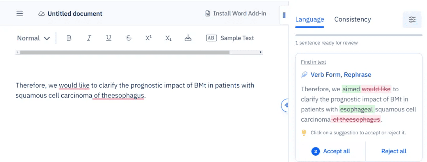
Task: Download the document
Action: click(188, 38)
